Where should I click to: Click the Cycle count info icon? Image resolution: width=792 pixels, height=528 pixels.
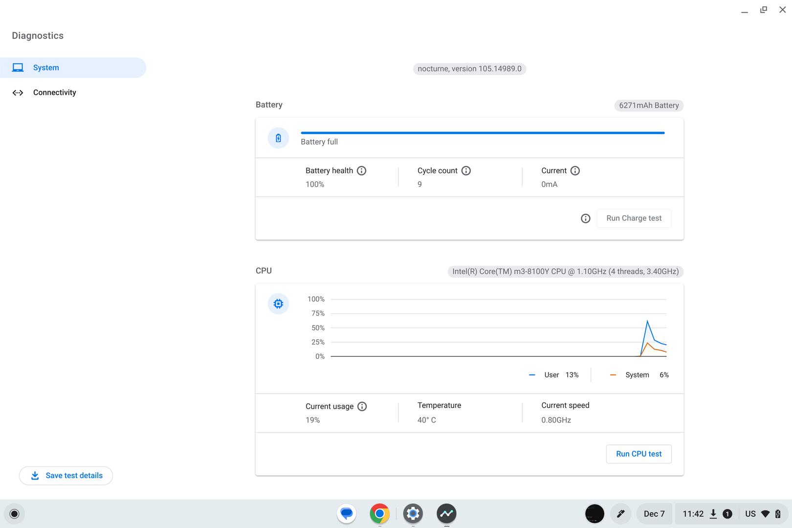click(466, 171)
